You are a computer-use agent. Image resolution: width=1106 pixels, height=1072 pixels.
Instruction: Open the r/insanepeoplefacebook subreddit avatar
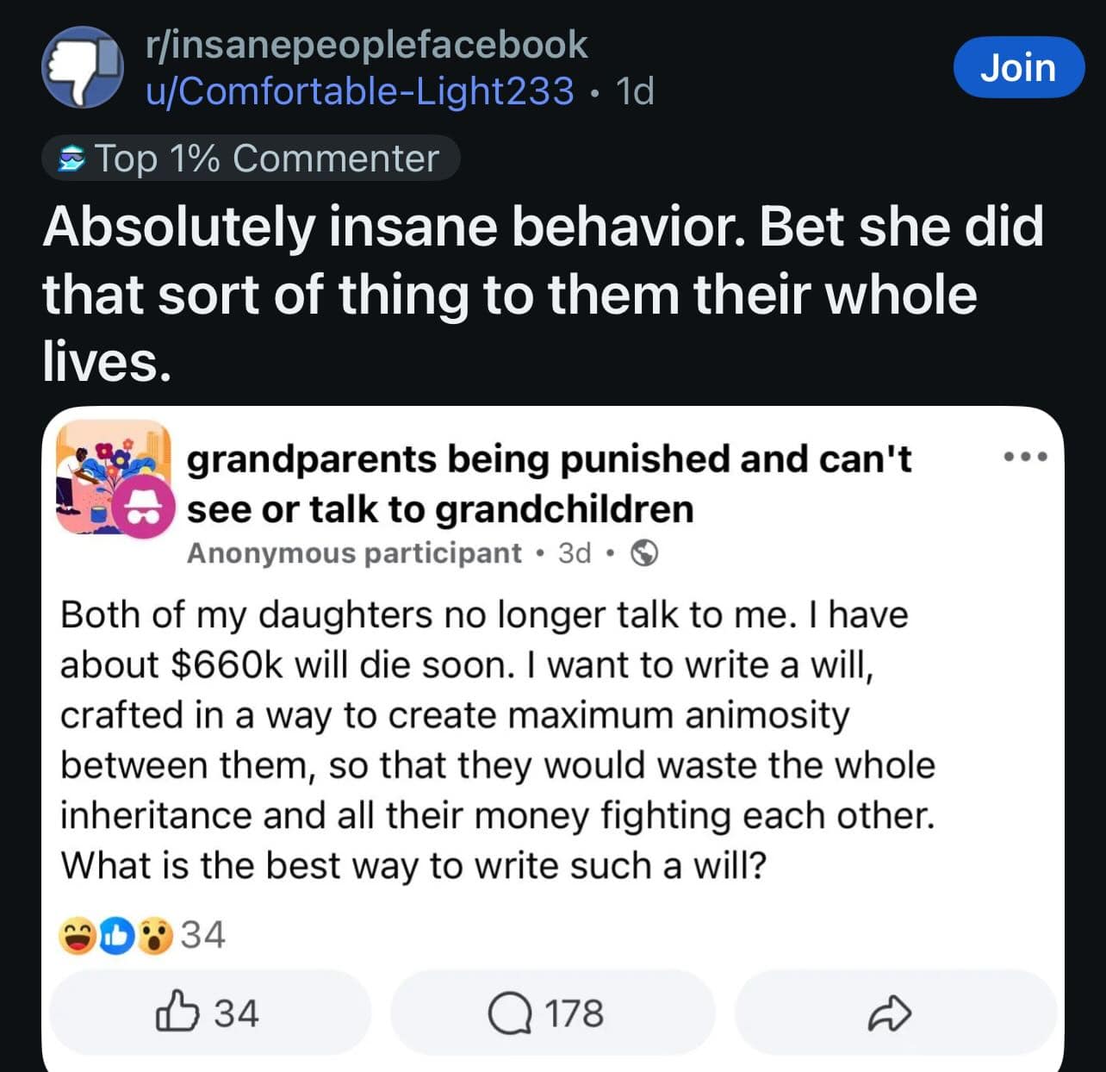tap(83, 67)
